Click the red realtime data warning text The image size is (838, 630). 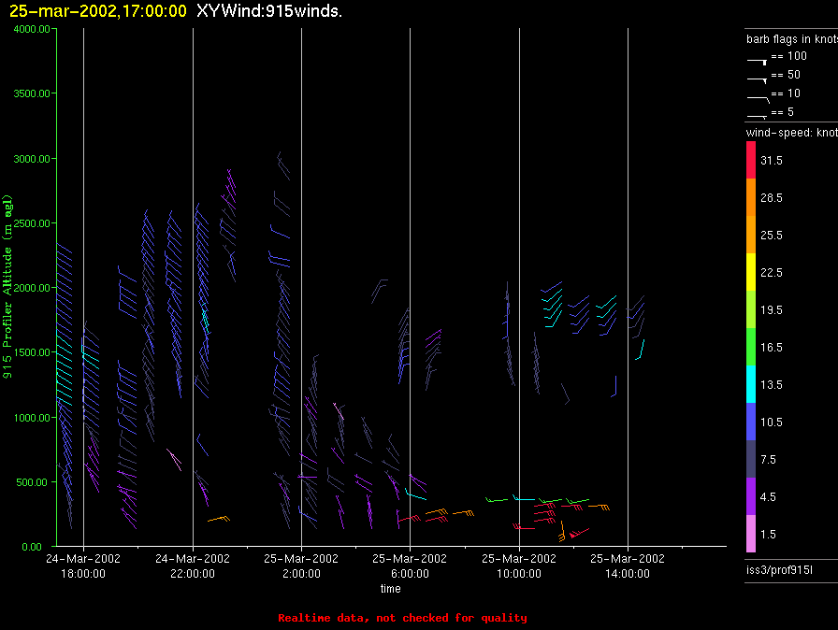point(402,618)
